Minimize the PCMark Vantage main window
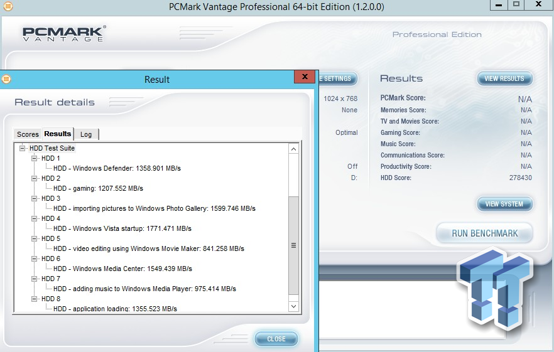 coord(499,5)
